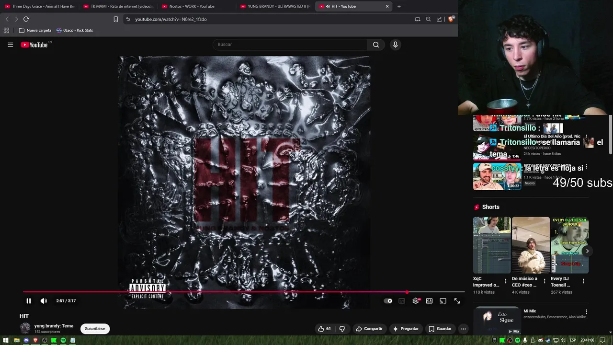Toggle subtitles button in player controls

click(402, 301)
